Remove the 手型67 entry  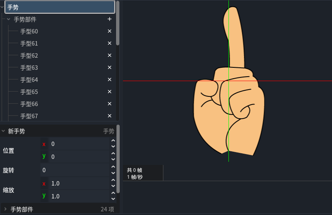(109, 116)
